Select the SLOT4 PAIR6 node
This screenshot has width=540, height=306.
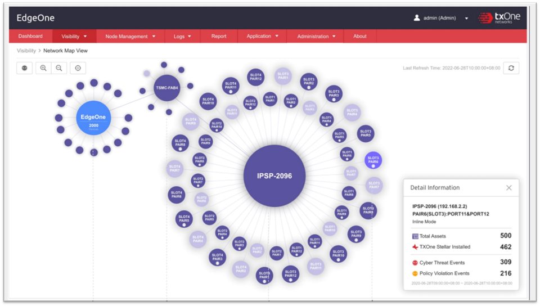[x=176, y=195]
